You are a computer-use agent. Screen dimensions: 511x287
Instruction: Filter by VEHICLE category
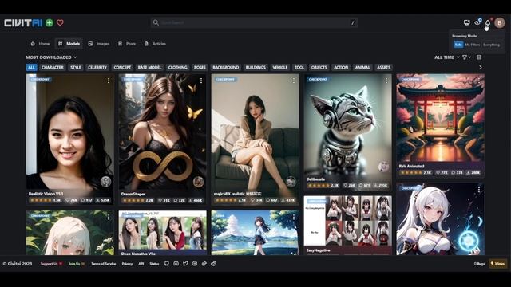click(x=280, y=67)
